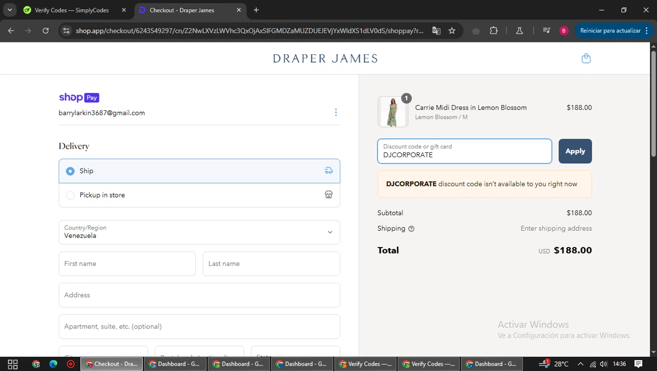The image size is (657, 371).
Task: Click the Last name field
Action: 271,264
